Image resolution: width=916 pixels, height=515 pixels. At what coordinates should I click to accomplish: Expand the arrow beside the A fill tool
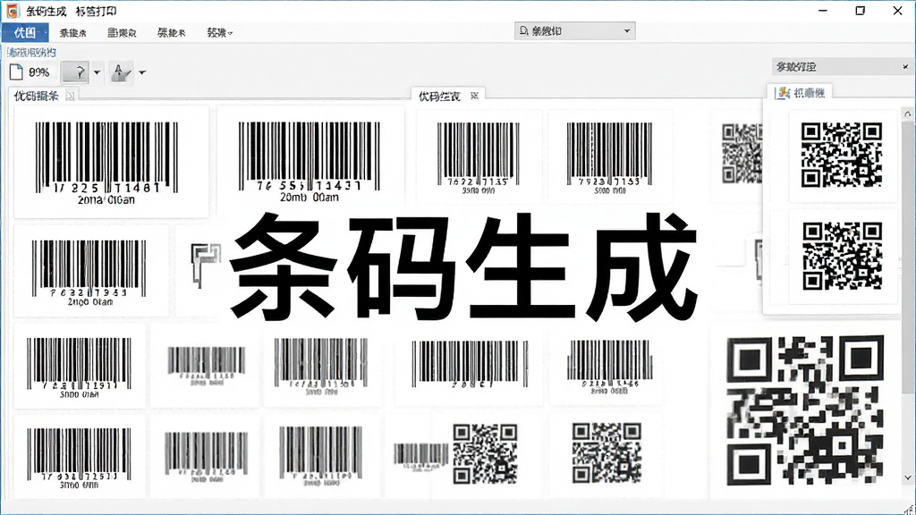click(x=142, y=73)
